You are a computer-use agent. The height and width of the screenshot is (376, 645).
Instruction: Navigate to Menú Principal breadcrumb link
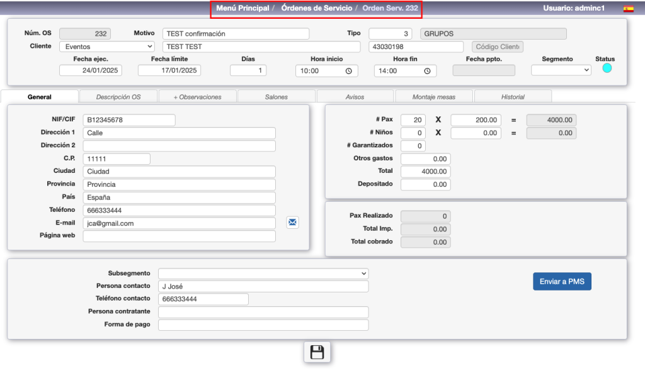coord(243,8)
